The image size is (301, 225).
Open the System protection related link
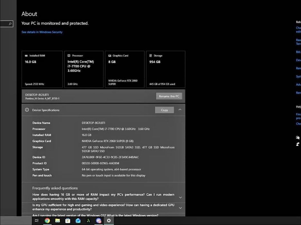(298, 76)
